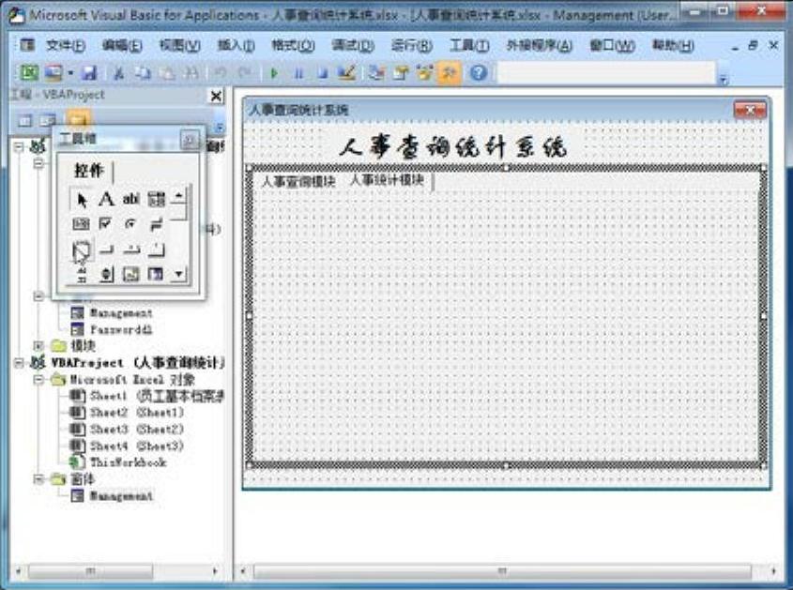
Task: Open the 文件 menu
Action: (x=66, y=46)
